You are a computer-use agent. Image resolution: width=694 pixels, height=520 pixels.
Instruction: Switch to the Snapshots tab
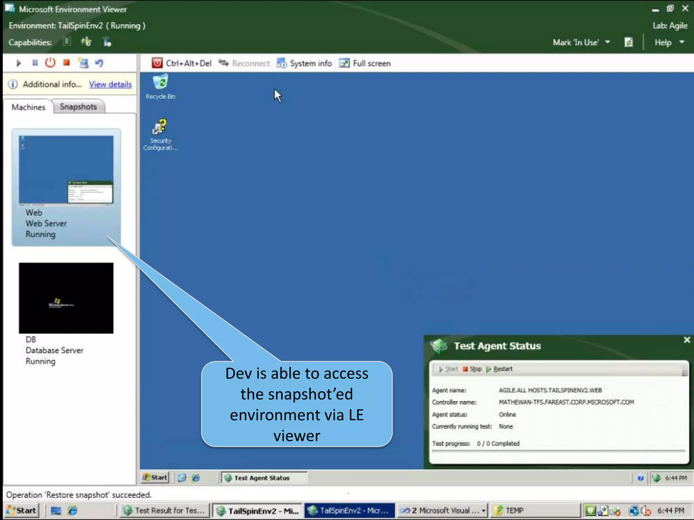(x=78, y=107)
